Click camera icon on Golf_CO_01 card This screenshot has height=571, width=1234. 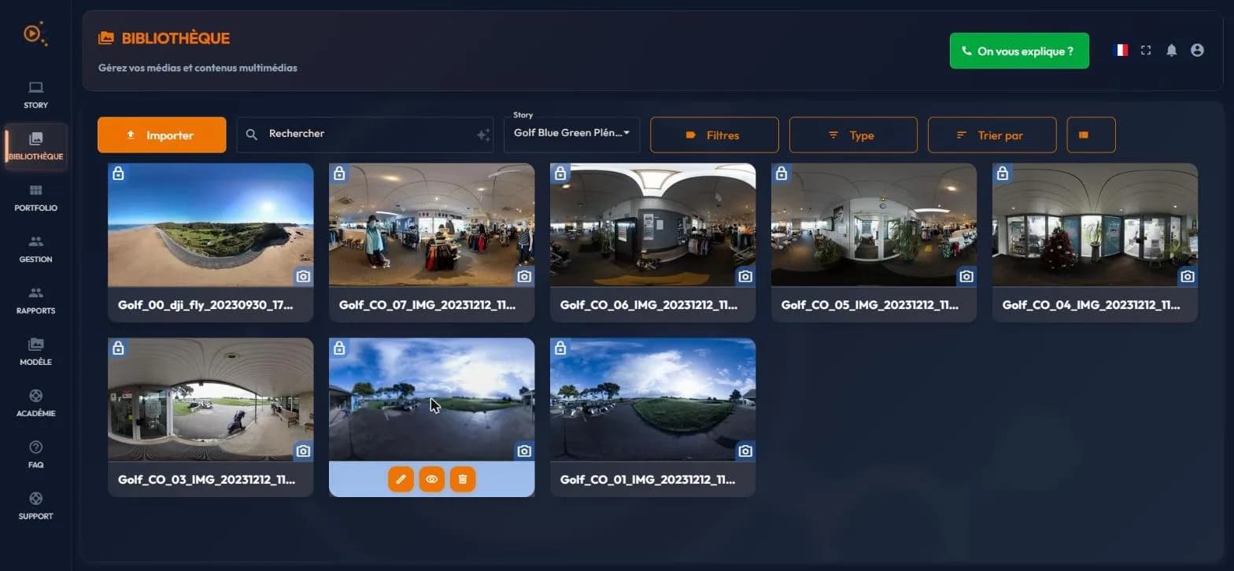745,451
